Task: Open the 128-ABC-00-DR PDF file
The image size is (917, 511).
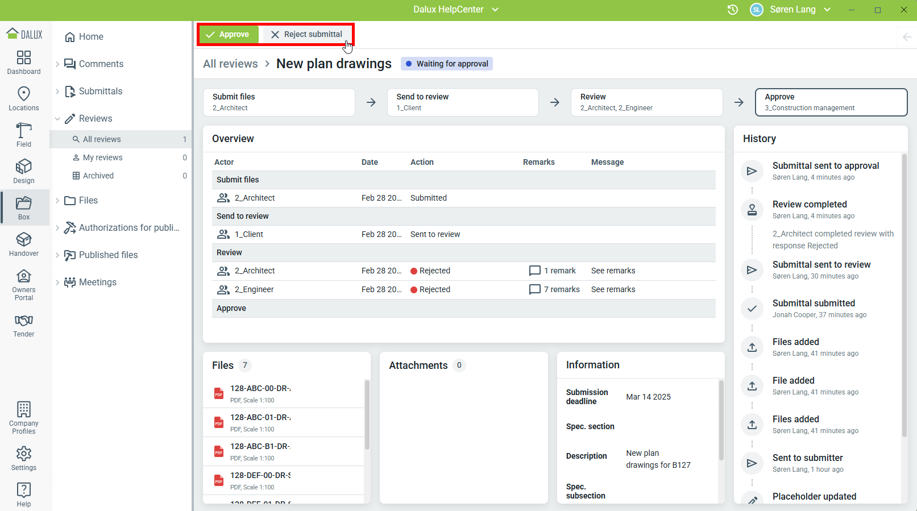Action: click(x=260, y=393)
